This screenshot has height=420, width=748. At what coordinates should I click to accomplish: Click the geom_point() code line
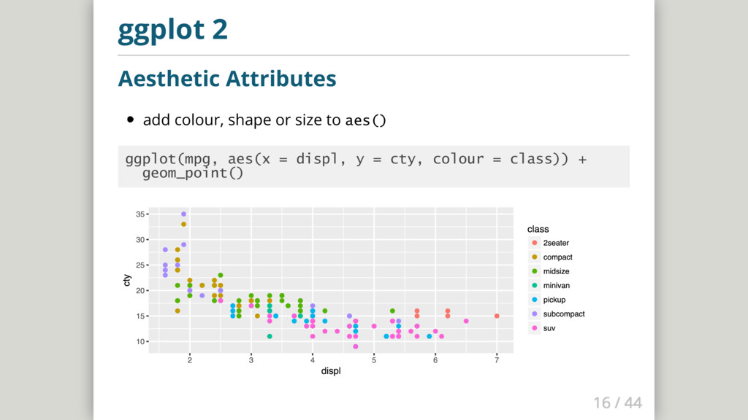click(193, 174)
